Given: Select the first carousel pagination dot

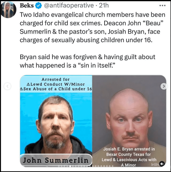Looking at the screenshot, I should coord(59,166).
